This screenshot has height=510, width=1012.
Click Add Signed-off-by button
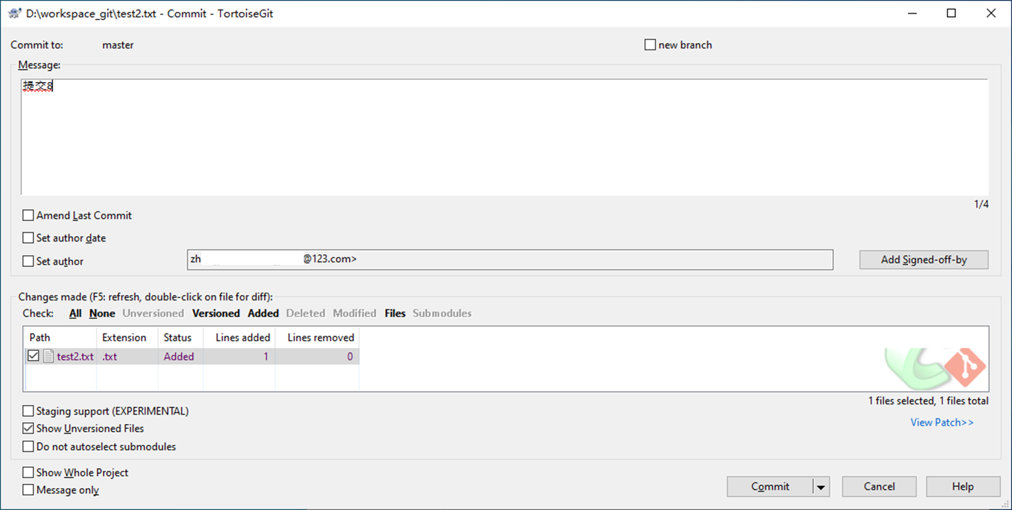click(x=924, y=260)
